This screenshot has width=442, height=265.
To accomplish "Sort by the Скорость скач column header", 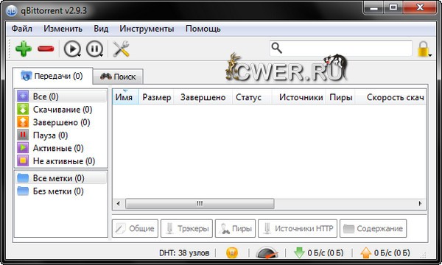I will click(x=390, y=97).
